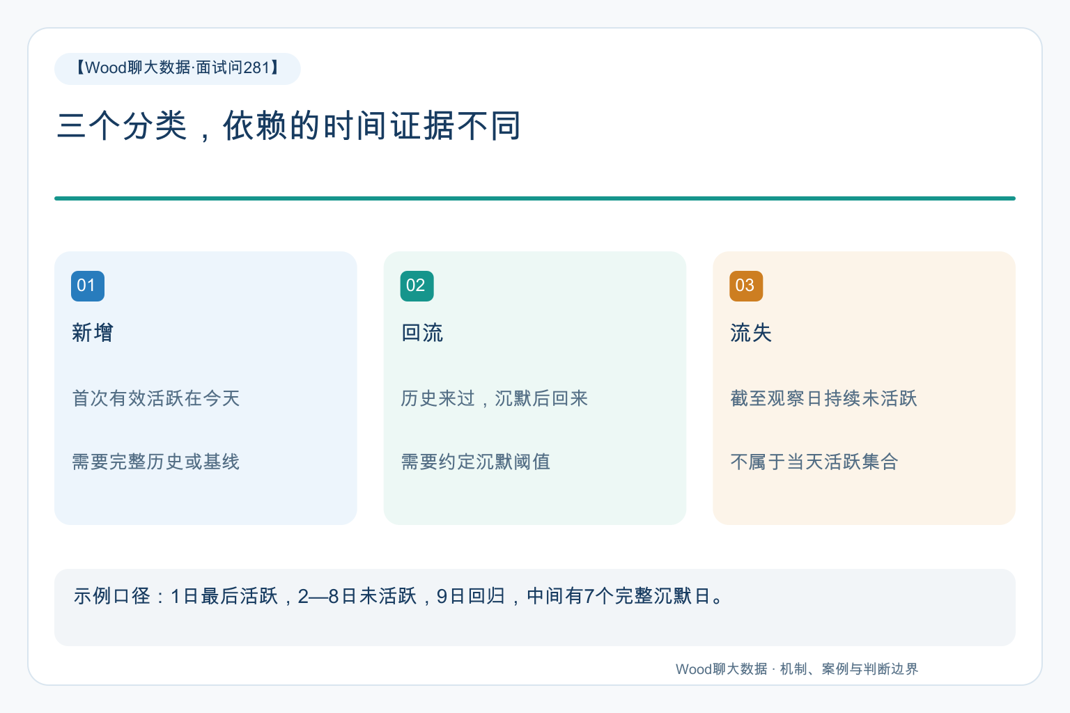Screen dimensions: 1070x713
Task: Select the line 历史来过，沉默后回来
Action: 495,398
